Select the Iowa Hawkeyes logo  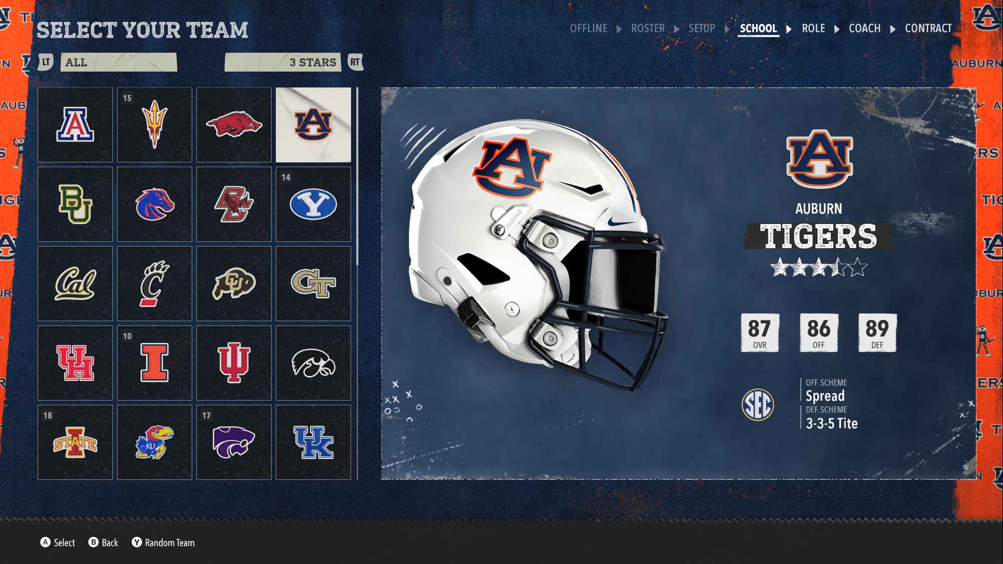click(313, 363)
